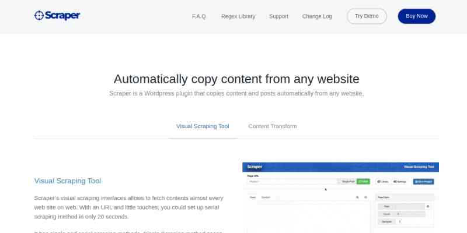Click the Buy Now button
The image size is (467, 233).
pyautogui.click(x=416, y=16)
